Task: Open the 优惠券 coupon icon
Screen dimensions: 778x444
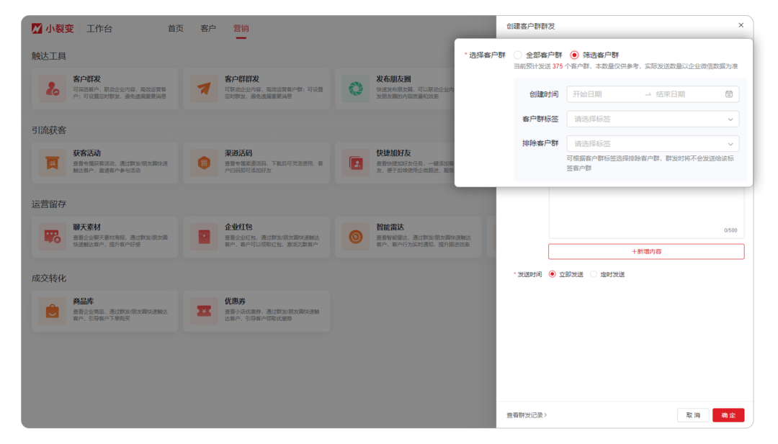Action: pyautogui.click(x=205, y=309)
